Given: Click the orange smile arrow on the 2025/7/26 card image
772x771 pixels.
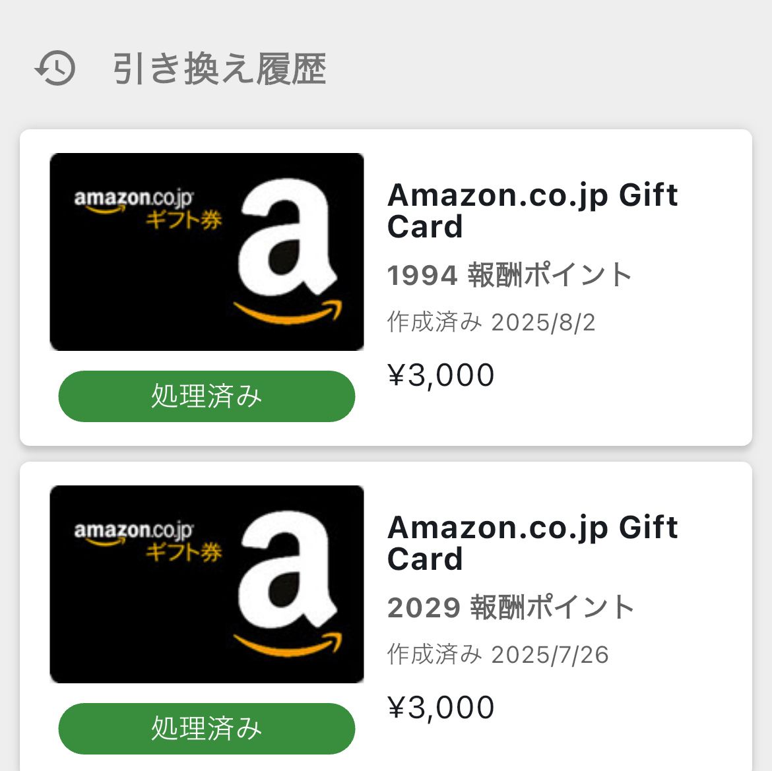Looking at the screenshot, I should 288,644.
